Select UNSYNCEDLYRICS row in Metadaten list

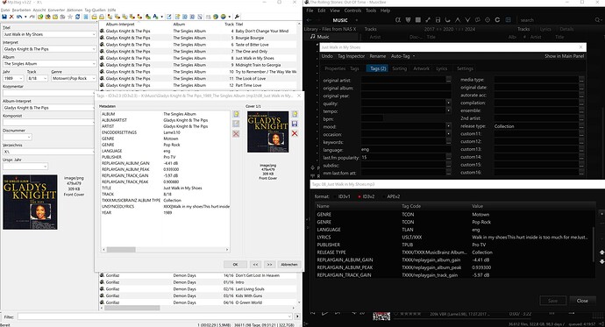point(165,206)
